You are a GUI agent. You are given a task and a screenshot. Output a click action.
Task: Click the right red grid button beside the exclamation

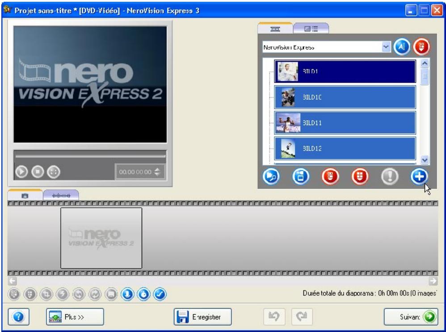(360, 177)
